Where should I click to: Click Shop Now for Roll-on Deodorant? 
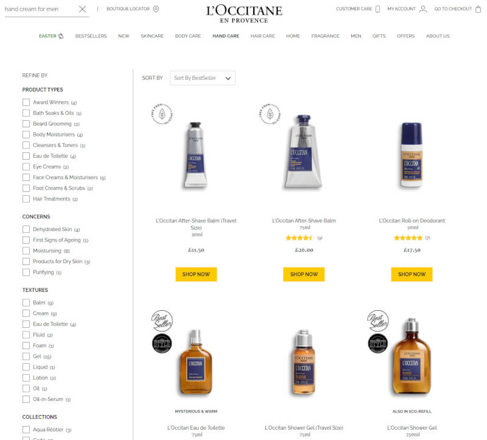412,274
